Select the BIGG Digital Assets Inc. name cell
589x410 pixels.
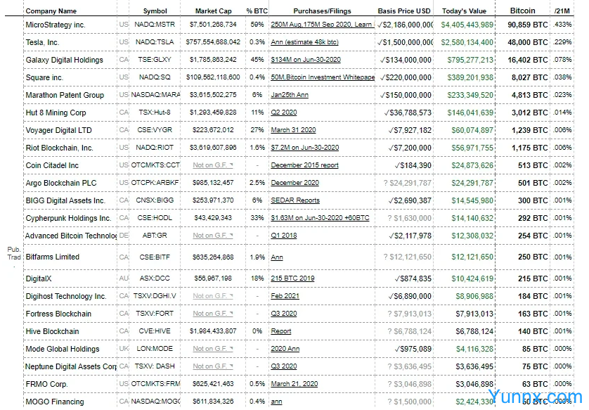[x=65, y=200]
